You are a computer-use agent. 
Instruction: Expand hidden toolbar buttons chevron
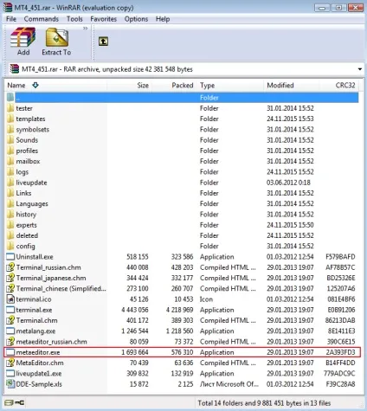click(85, 29)
